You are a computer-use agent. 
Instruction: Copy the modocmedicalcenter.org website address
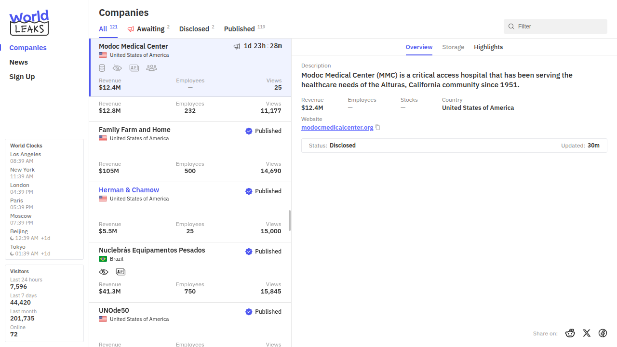(378, 128)
